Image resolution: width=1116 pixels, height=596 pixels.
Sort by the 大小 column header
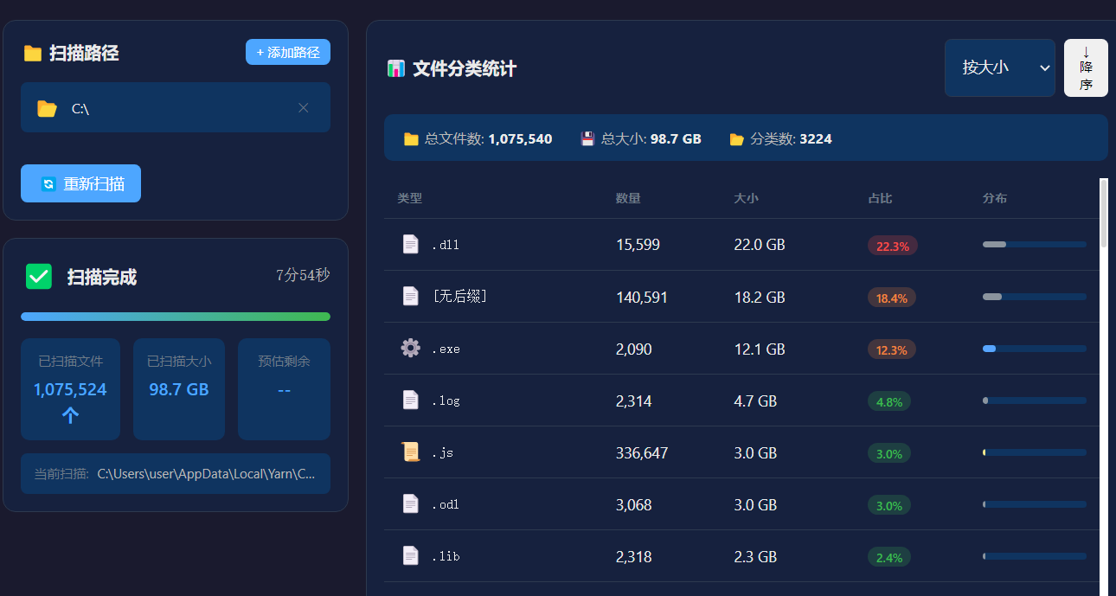pos(746,198)
